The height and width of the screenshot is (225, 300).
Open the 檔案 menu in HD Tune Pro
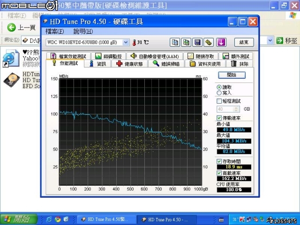[x=55, y=31]
